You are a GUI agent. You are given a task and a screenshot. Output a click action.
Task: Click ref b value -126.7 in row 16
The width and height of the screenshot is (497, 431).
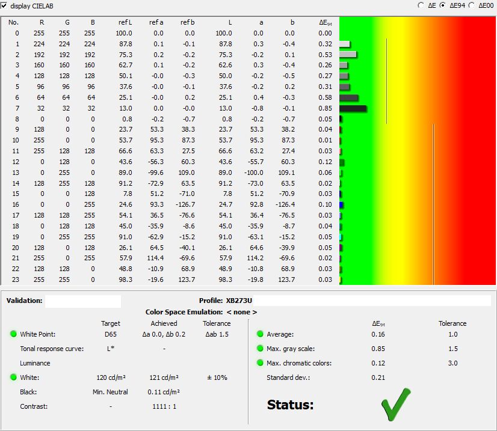tap(185, 204)
